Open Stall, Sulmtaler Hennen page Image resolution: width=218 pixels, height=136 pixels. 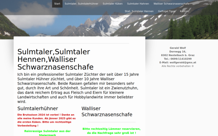139,11
